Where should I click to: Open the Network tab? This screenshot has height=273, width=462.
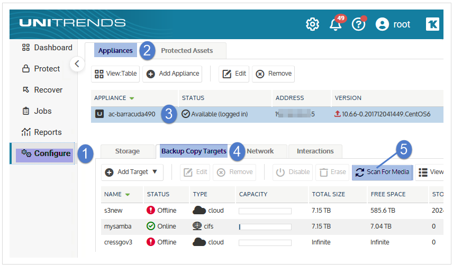coord(260,151)
